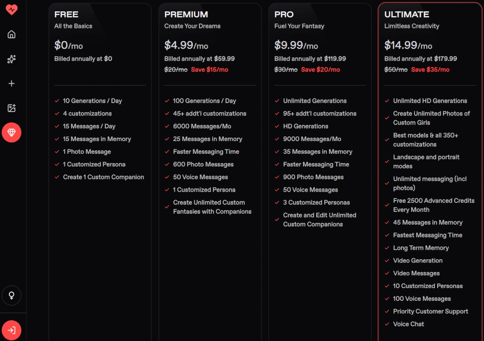Click Create 1 Custom Companion in Free plan
Screen dimensions: 484x341
[104, 177]
